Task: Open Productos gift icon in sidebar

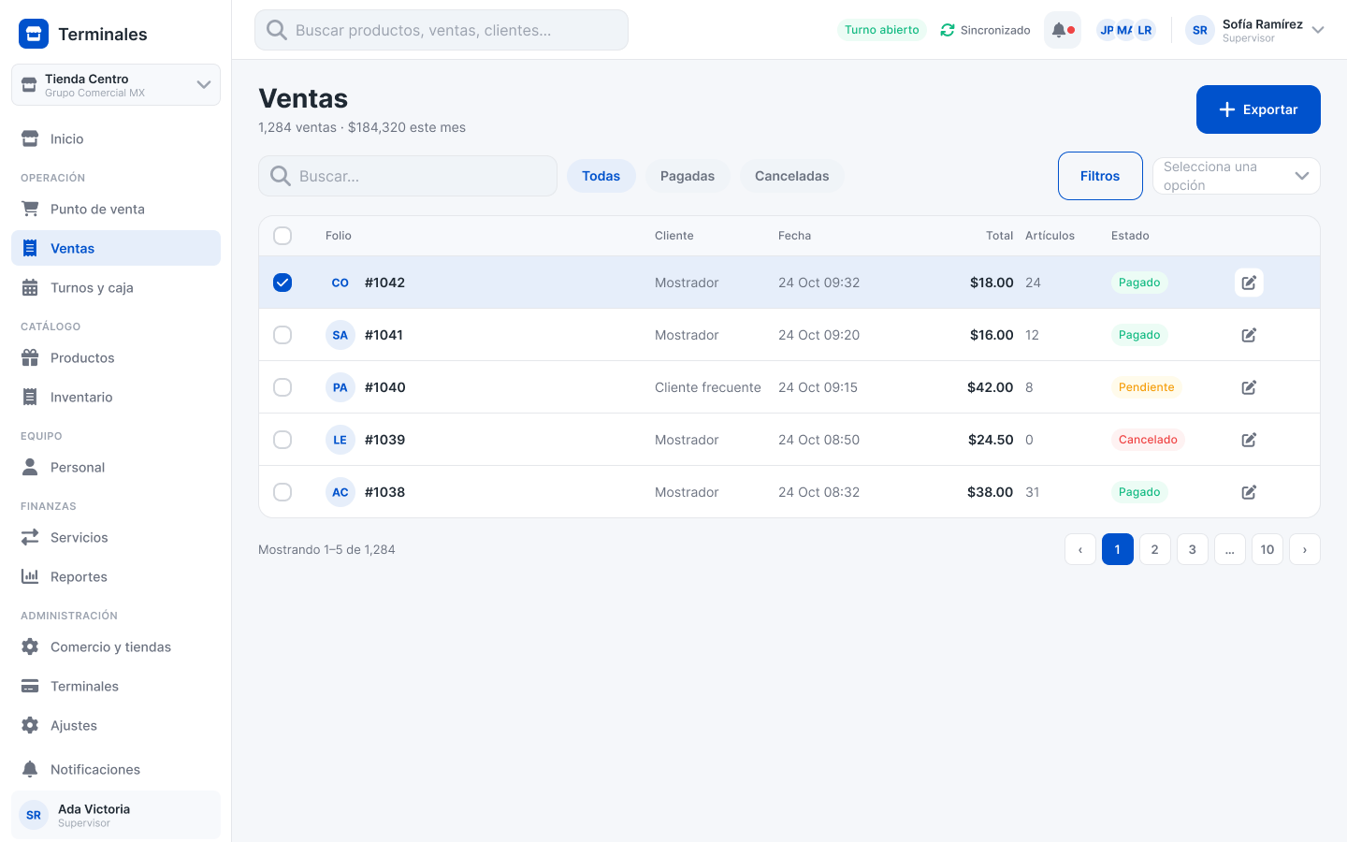Action: point(30,357)
